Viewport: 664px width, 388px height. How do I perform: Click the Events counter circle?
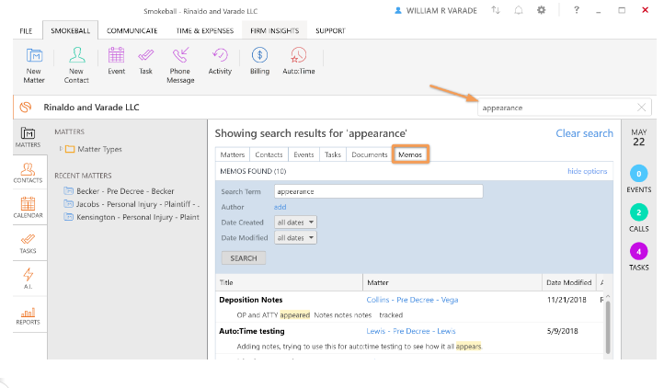coord(638,174)
